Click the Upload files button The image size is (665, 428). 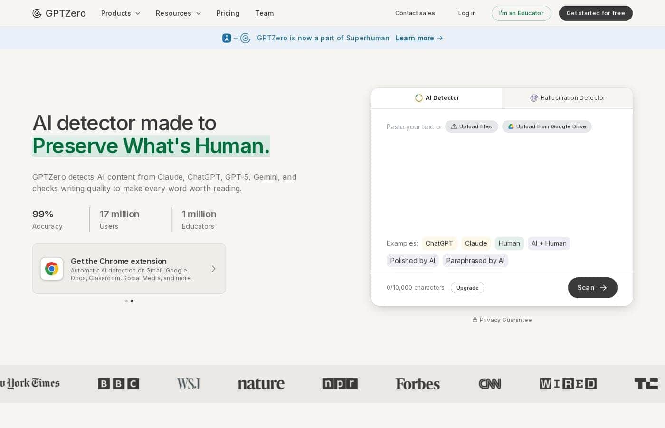[x=472, y=126]
